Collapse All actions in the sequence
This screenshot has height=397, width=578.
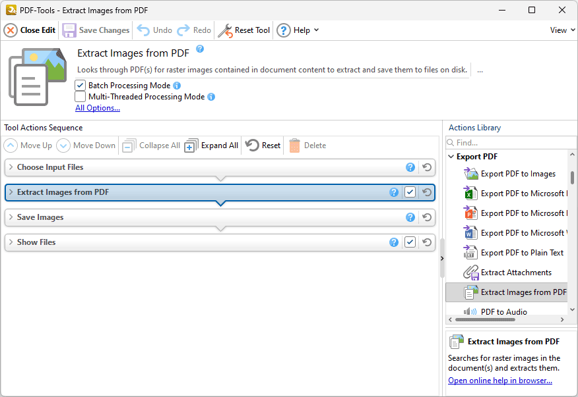click(x=151, y=146)
